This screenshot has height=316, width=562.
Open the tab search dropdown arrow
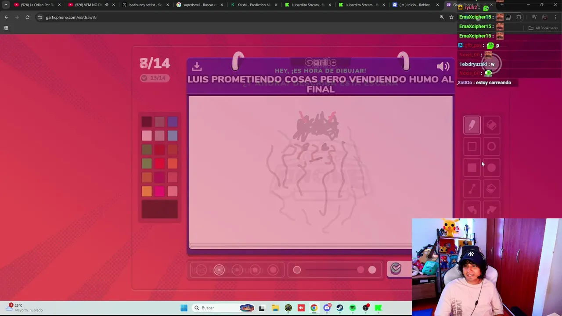coord(6,5)
